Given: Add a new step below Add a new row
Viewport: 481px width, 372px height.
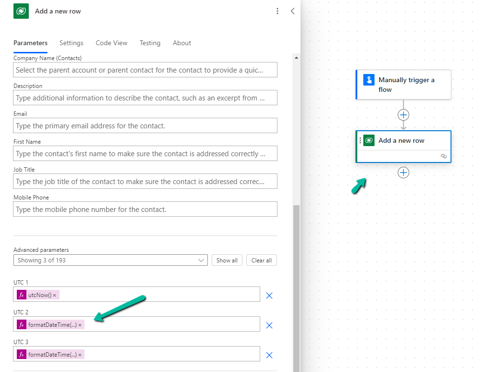Looking at the screenshot, I should [403, 173].
